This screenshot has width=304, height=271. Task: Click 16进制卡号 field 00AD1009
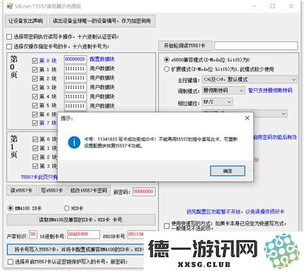click(x=83, y=234)
